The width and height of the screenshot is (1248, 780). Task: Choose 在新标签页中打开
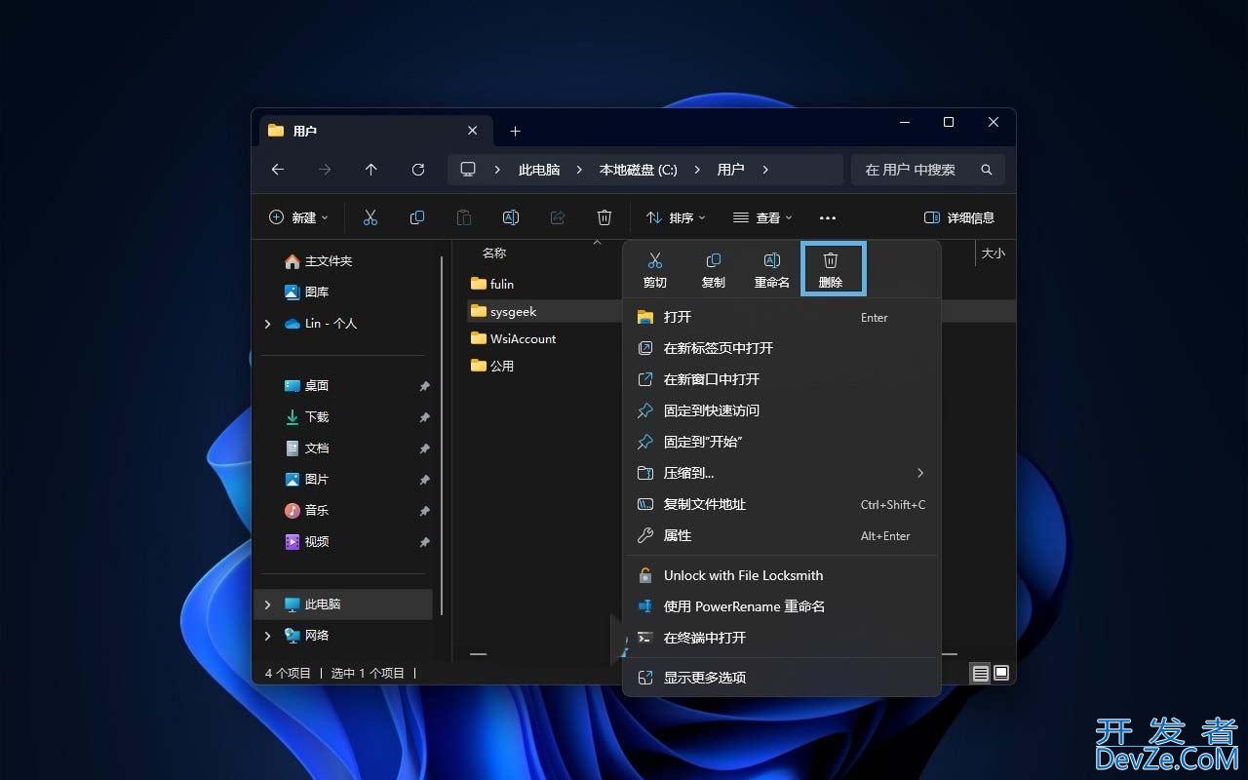(x=781, y=348)
